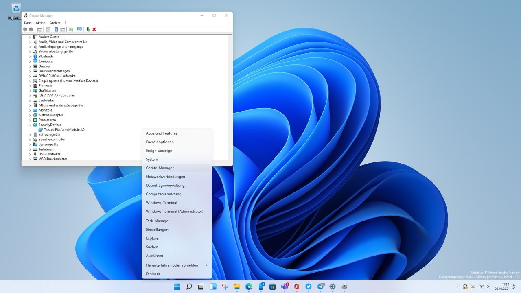Select Energieoptionen from the context menu
Screen dimensions: 521x293
pyautogui.click(x=177, y=142)
